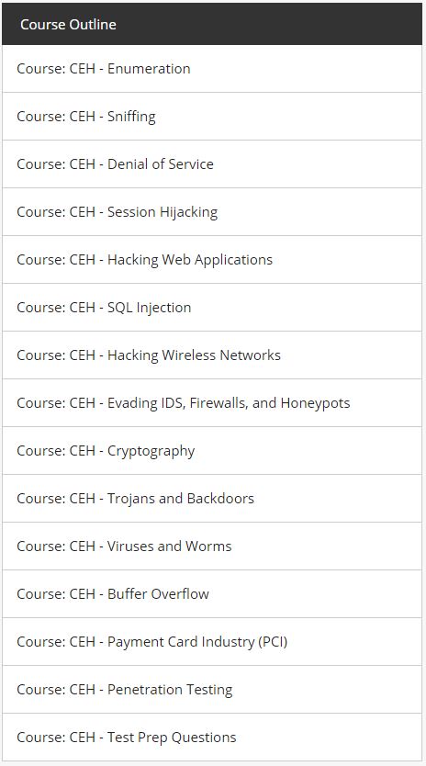
Task: Open CEH - Viruses and Worms course
Action: 212,546
